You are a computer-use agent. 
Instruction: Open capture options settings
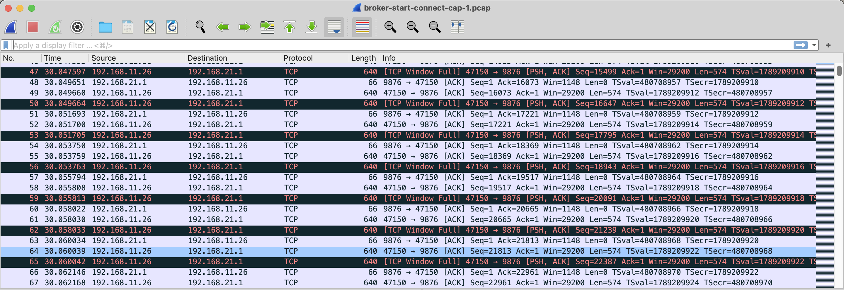[77, 27]
